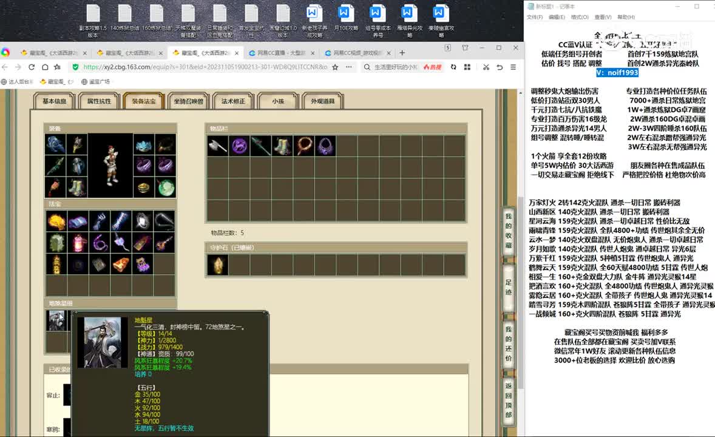Open the browser hamburger menu
The width and height of the screenshot is (715, 437).
pyautogui.click(x=513, y=67)
